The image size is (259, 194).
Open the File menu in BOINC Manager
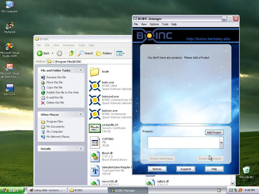[136, 24]
